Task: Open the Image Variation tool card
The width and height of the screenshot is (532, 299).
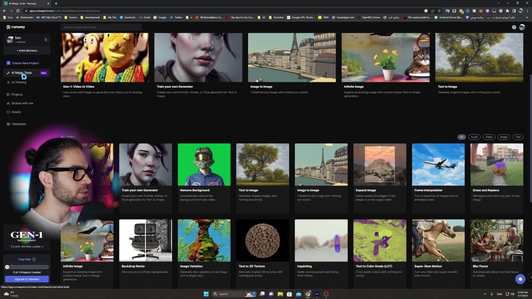Action: (x=204, y=253)
